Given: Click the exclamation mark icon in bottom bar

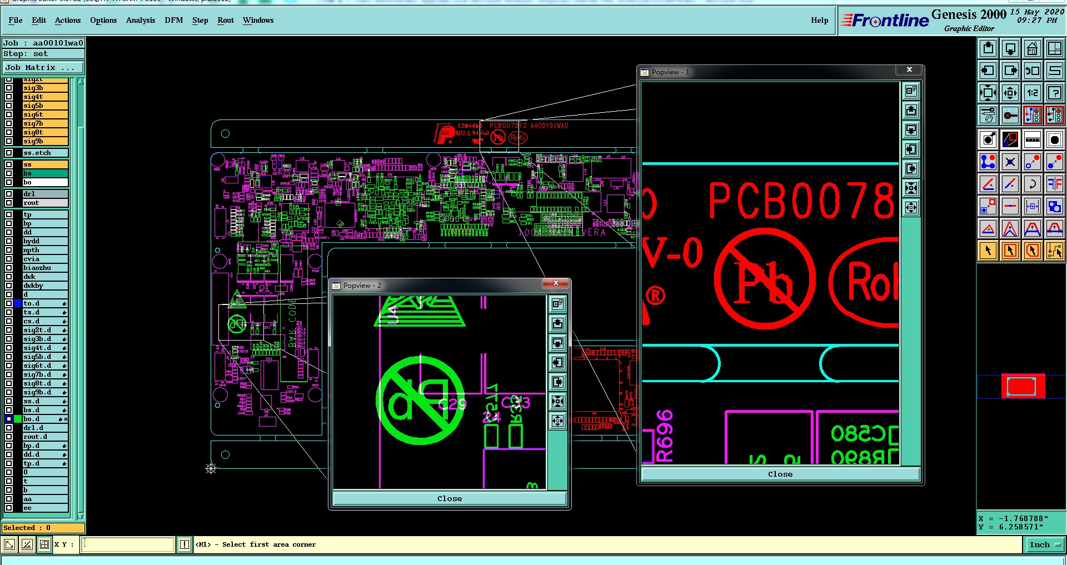Looking at the screenshot, I should (185, 544).
